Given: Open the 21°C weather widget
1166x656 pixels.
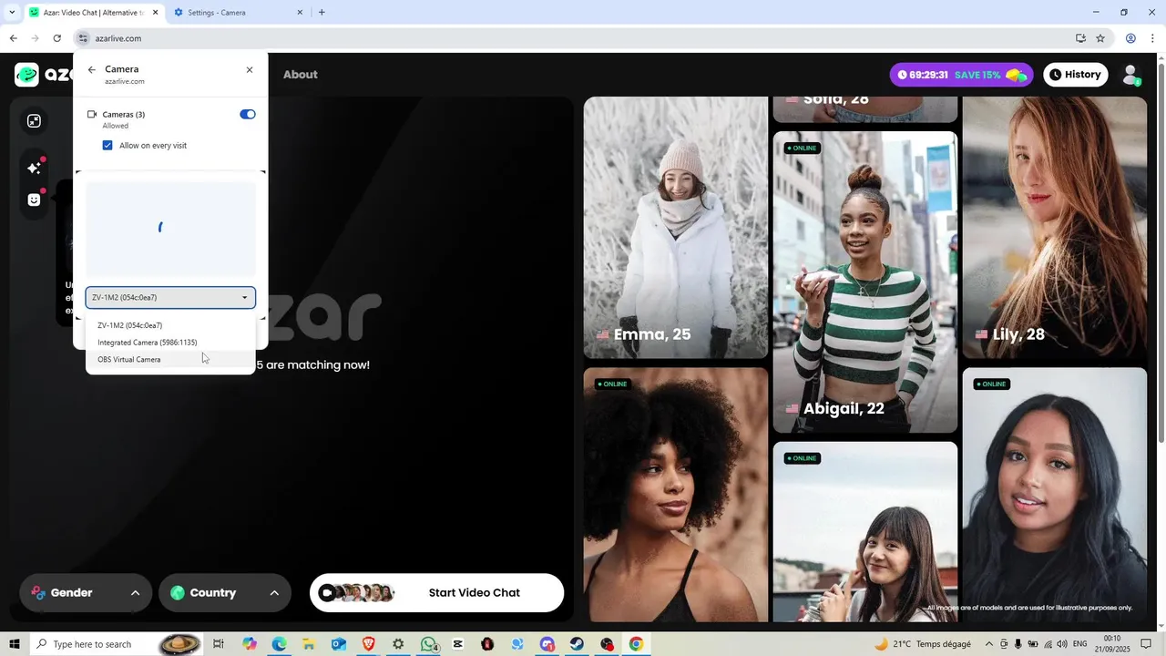Looking at the screenshot, I should 922,644.
